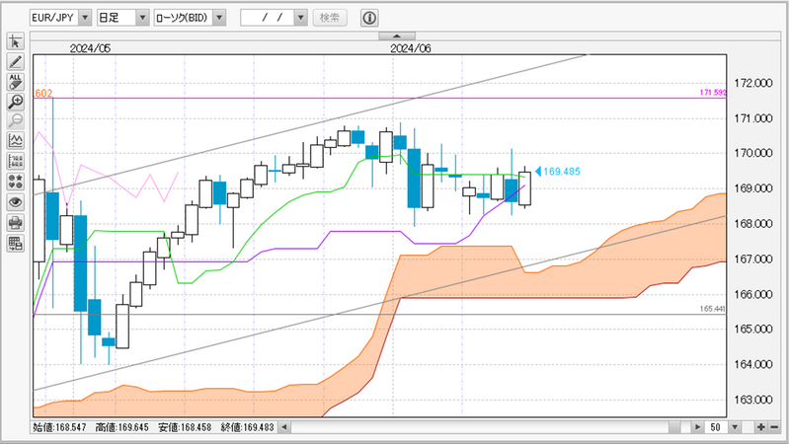Click the 始値:168.547 open price text
Screen dimensions: 790x444
(x=59, y=427)
